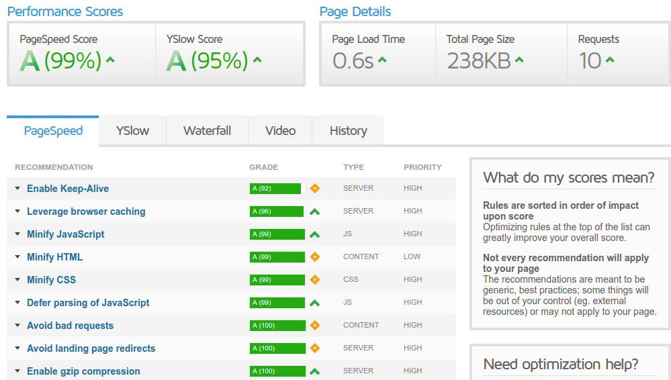Image resolution: width=671 pixels, height=380 pixels.
Task: Open the Leverage browser caching link
Action: click(86, 211)
